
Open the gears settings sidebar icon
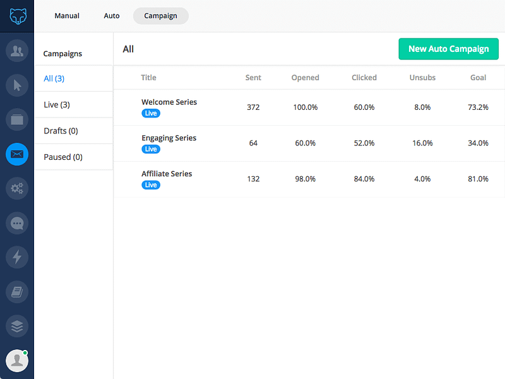click(17, 188)
